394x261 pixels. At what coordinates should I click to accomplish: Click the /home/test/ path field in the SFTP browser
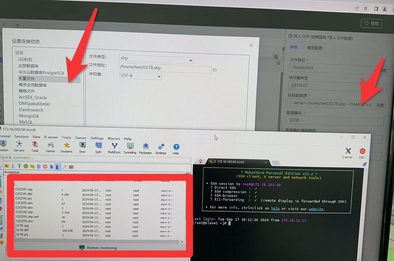coord(96,172)
